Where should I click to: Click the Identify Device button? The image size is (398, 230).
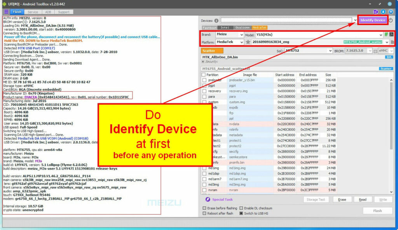click(372, 20)
